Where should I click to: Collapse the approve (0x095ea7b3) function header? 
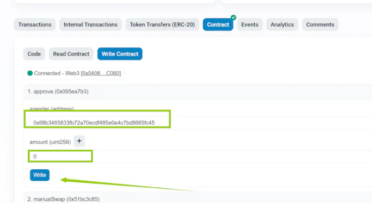click(x=198, y=91)
